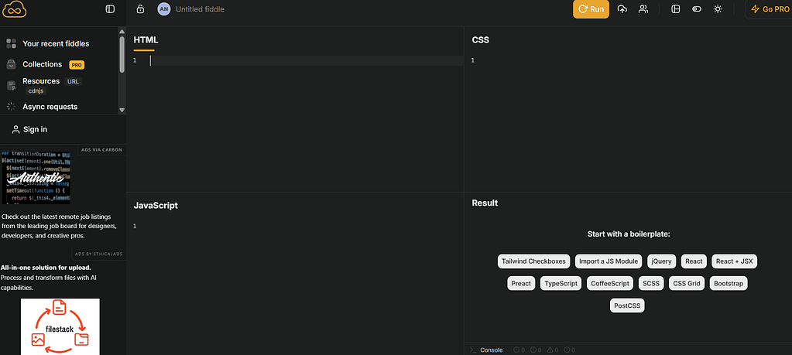Click the cloud upload save icon
Image resolution: width=792 pixels, height=355 pixels.
pos(622,9)
